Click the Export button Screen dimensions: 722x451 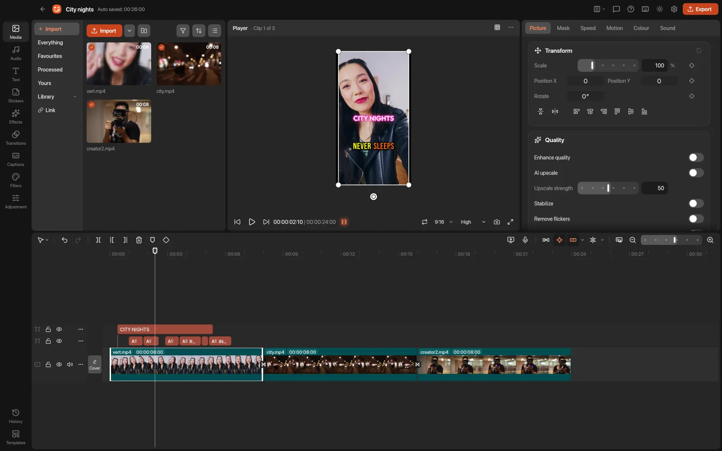coord(700,9)
